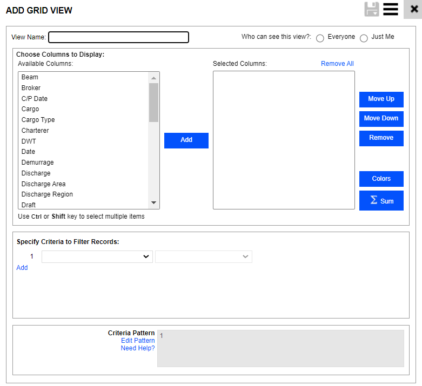Open the second criteria operator dropdown
Viewport: 422px width, 386px height.
coord(203,257)
